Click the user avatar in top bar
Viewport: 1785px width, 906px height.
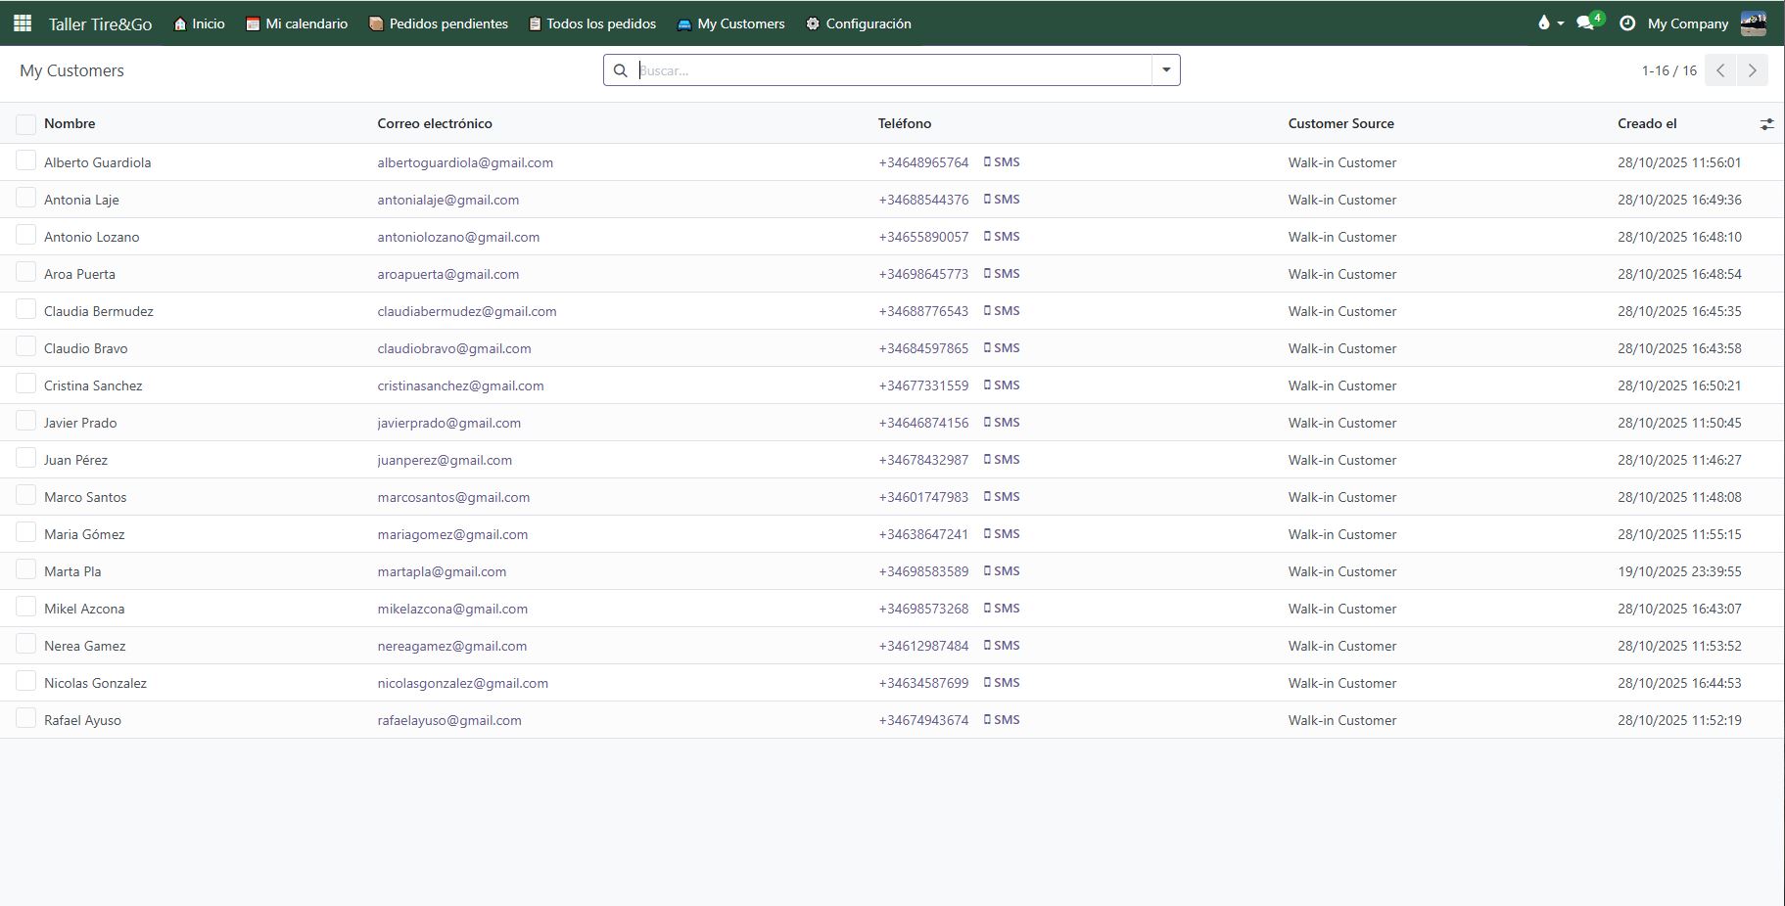1753,23
